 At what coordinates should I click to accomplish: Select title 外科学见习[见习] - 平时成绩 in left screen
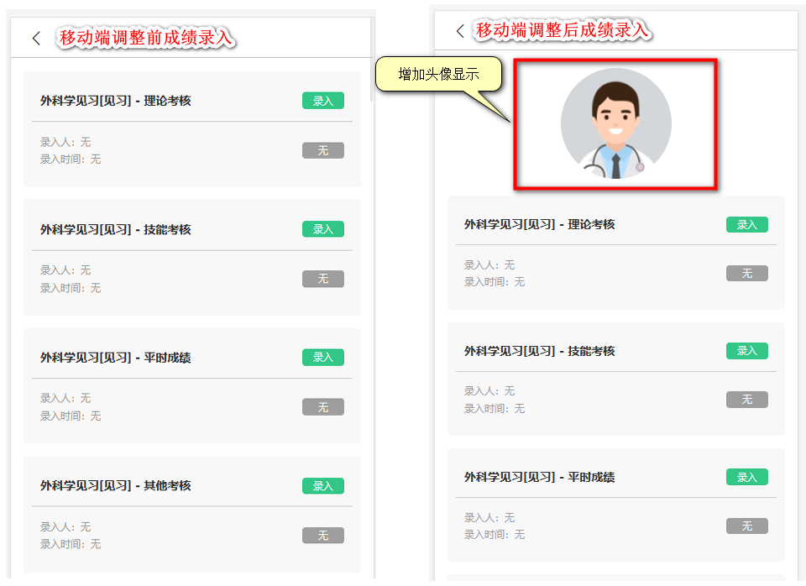tap(116, 358)
